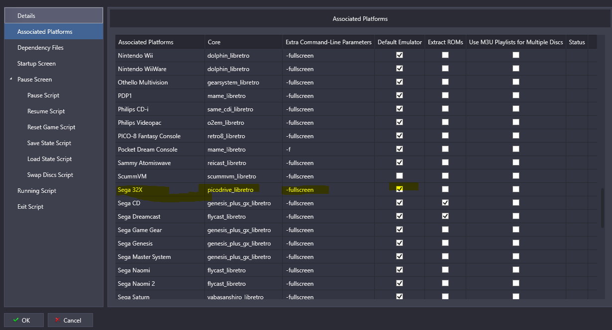
Task: Click the Cancel button
Action: coord(70,320)
